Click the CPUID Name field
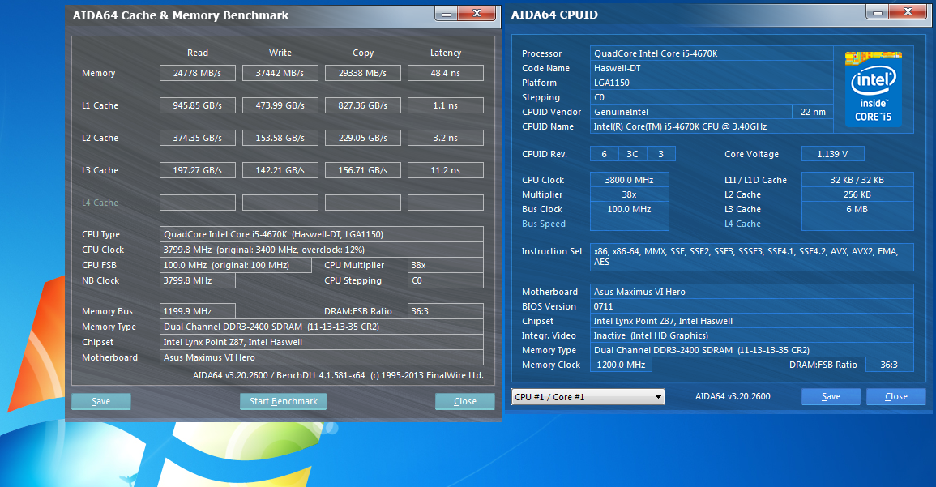Screen dimensions: 936x487 point(712,126)
